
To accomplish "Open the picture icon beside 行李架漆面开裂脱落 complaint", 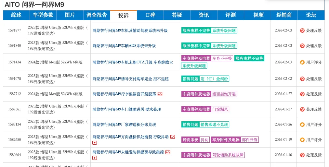I will coord(160,94).
